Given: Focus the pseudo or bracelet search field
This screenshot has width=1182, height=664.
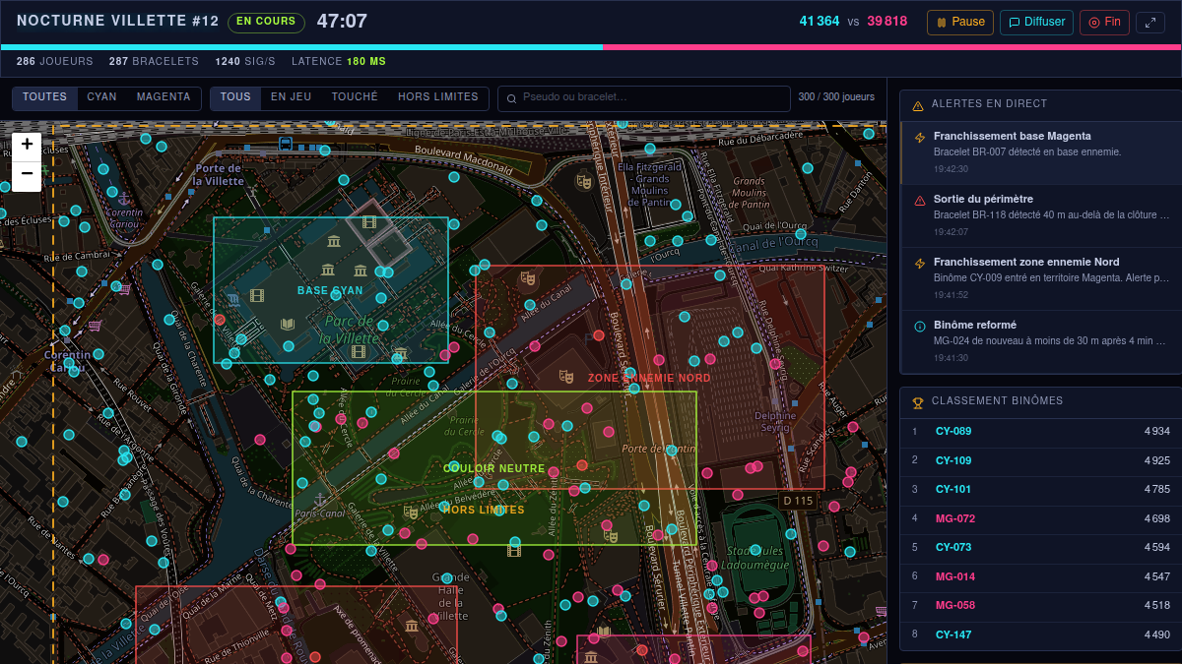Looking at the screenshot, I should point(644,98).
